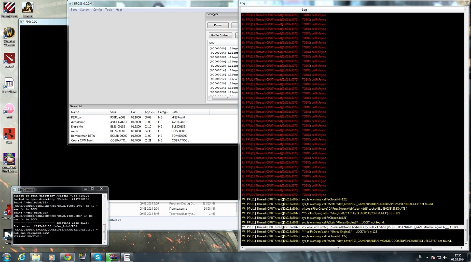Open South Park The Stick of Truth shortcut

pyautogui.click(x=9, y=159)
